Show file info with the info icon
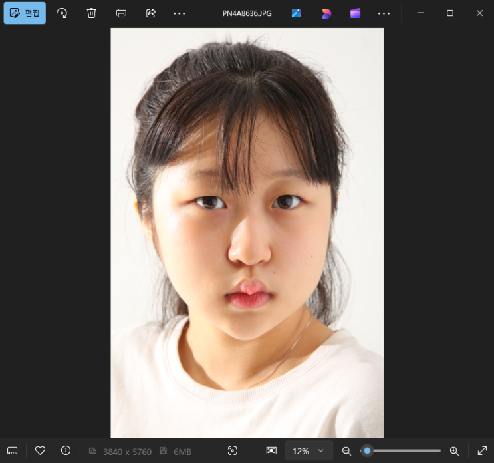The height and width of the screenshot is (463, 494). coord(66,450)
